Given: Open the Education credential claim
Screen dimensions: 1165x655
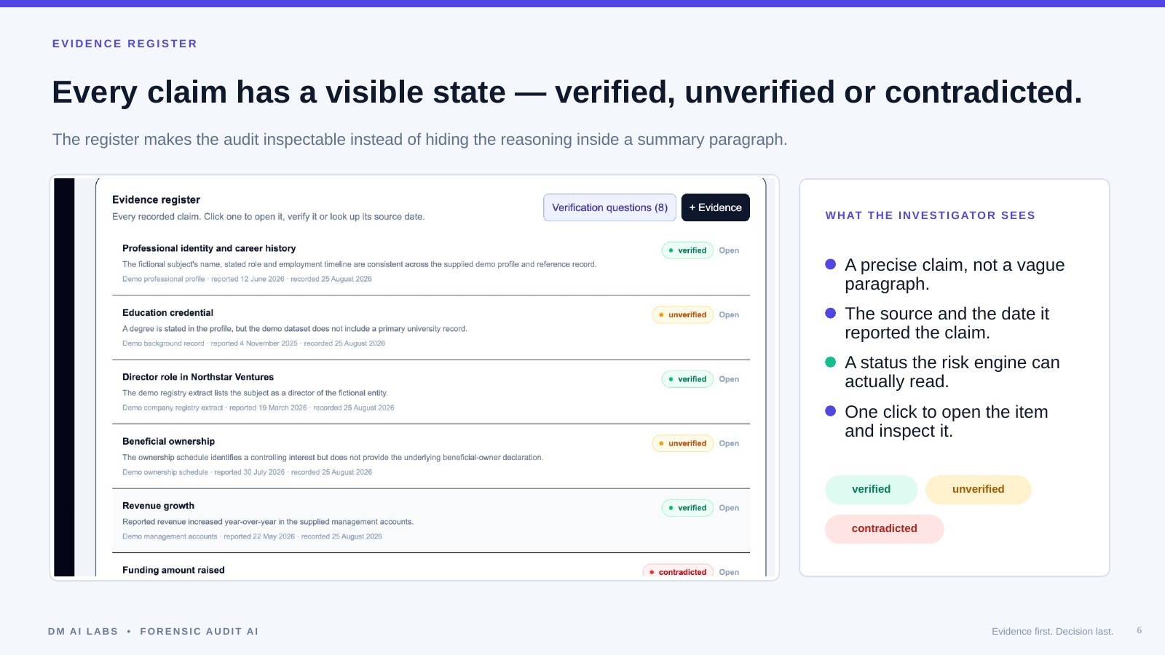Looking at the screenshot, I should (x=729, y=315).
